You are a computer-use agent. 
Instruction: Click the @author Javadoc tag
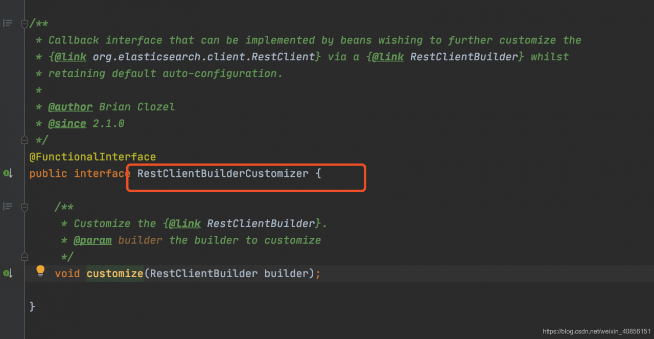[x=71, y=107]
